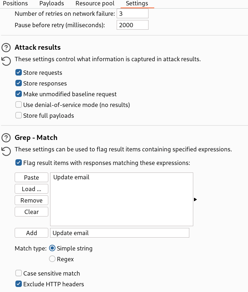Click Add to insert the expression
The image size is (248, 292).
[x=31, y=233]
